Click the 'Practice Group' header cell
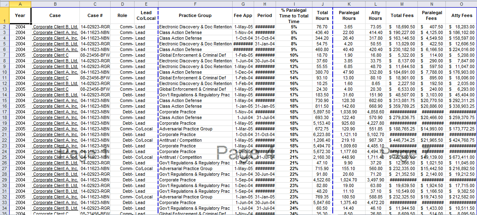477x215 pixels. coord(195,15)
